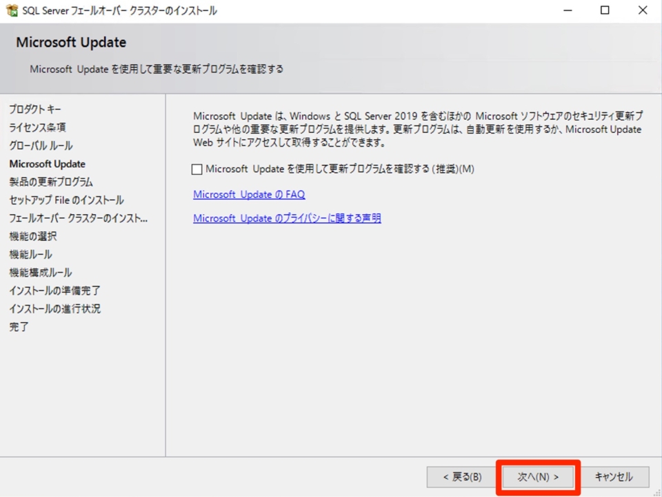Select 製品の更新プログラム step in sidebar

point(51,182)
